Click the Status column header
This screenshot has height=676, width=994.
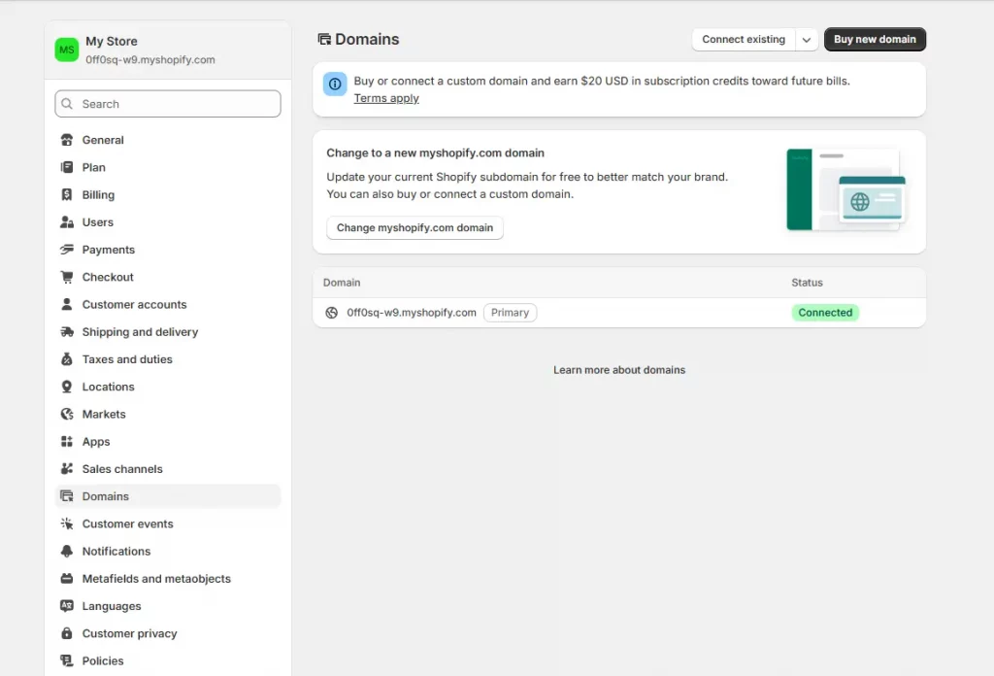[807, 283]
